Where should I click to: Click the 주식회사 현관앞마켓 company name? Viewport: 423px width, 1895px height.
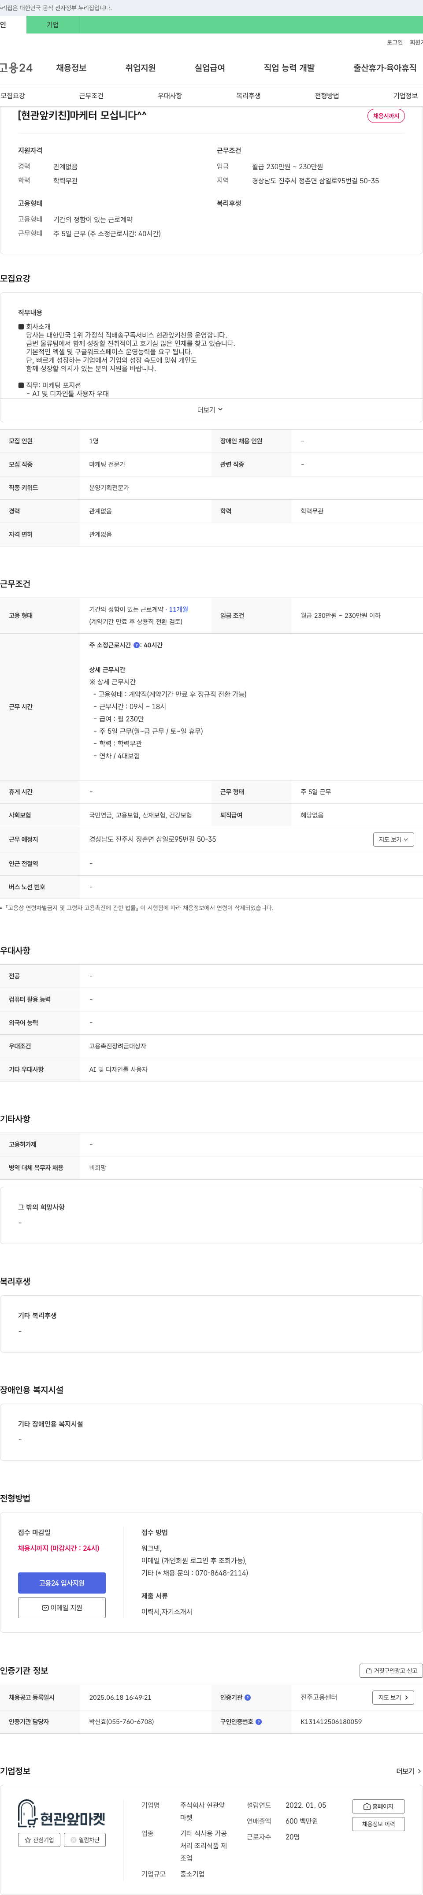click(x=203, y=1811)
